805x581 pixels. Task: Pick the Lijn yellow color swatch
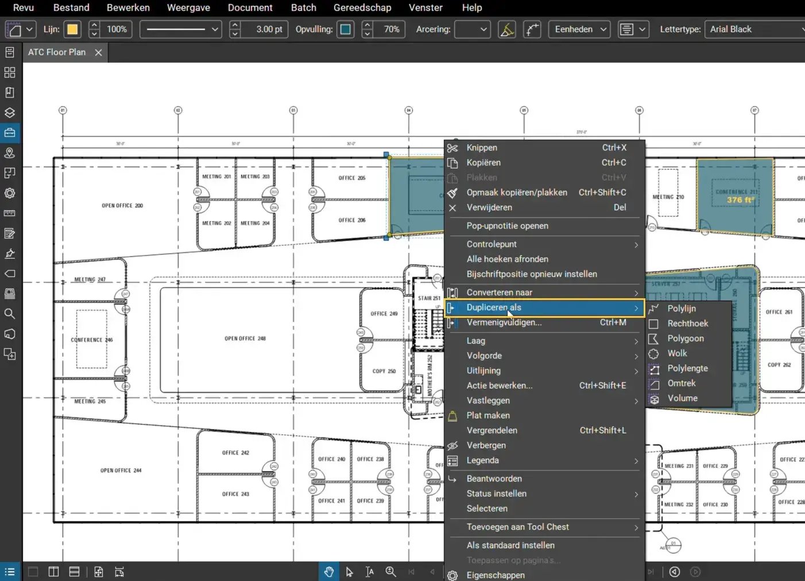72,29
